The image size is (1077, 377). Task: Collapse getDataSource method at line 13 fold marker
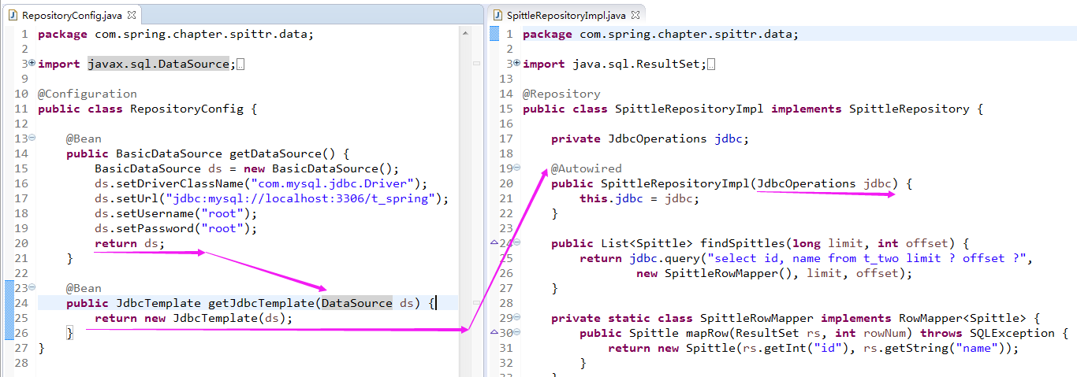click(32, 139)
